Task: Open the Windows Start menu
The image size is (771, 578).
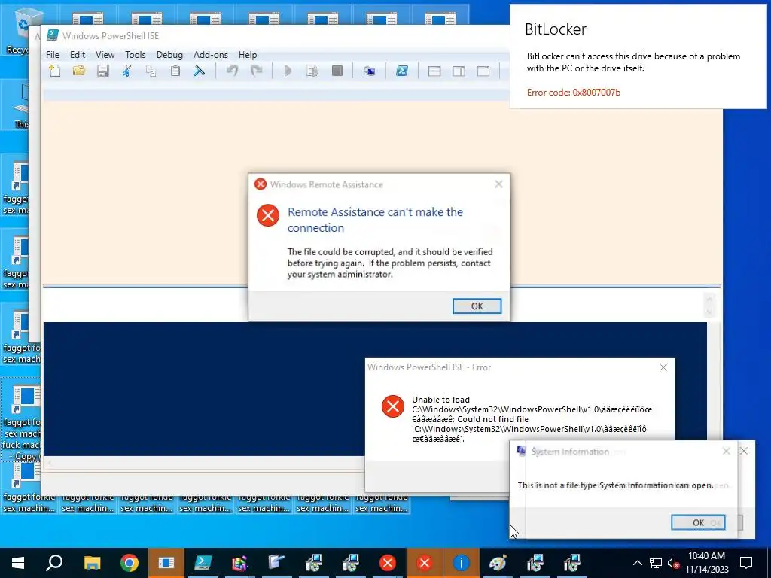Action: pos(18,563)
